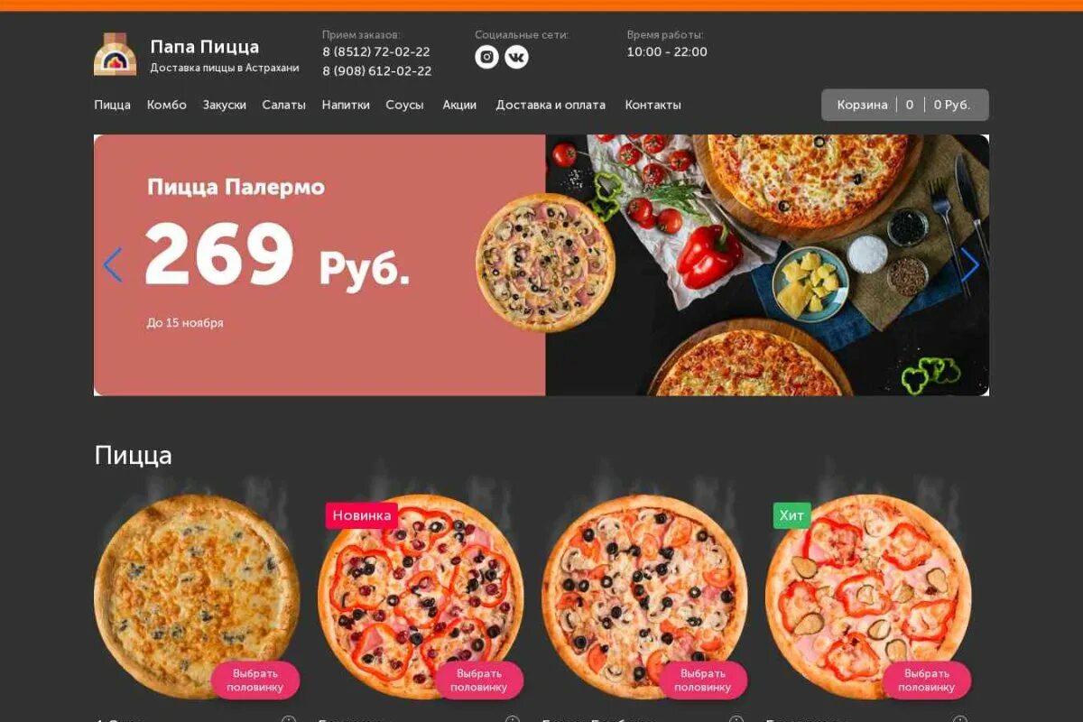
Task: Open the Instagram social icon
Action: pos(486,57)
